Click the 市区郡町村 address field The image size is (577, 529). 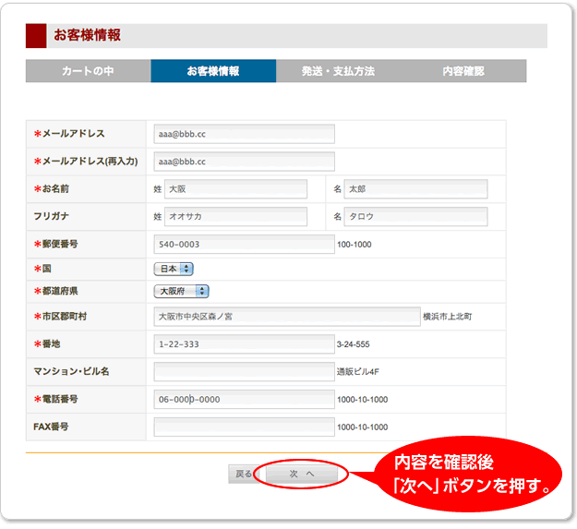(287, 317)
